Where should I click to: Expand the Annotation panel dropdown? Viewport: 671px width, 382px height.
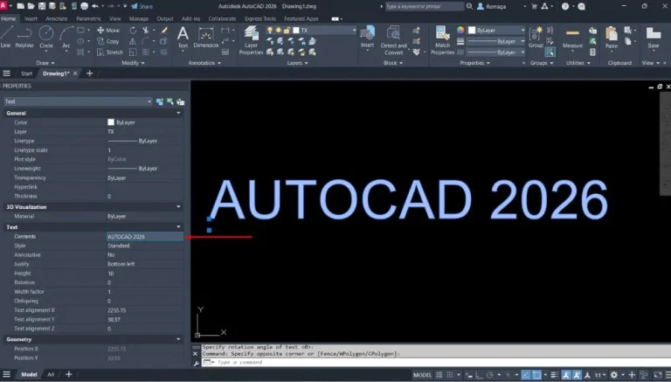pyautogui.click(x=204, y=63)
